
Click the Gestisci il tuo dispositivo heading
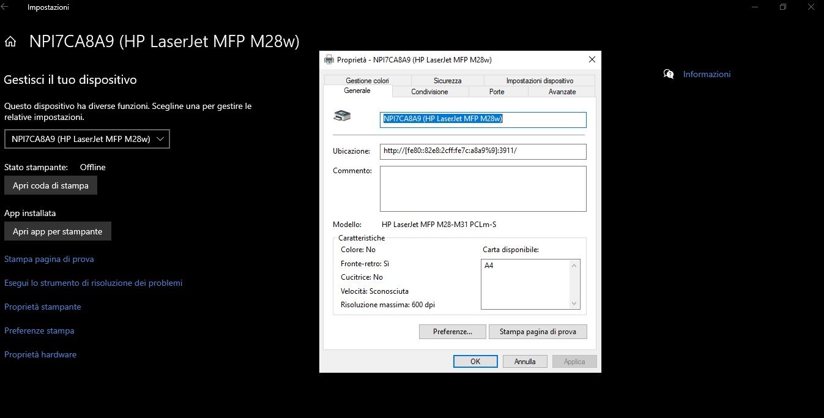[x=70, y=80]
